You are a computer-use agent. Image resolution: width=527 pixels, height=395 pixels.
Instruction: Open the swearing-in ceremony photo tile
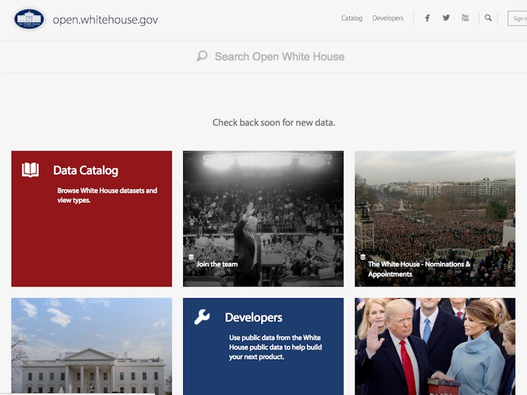pyautogui.click(x=435, y=346)
